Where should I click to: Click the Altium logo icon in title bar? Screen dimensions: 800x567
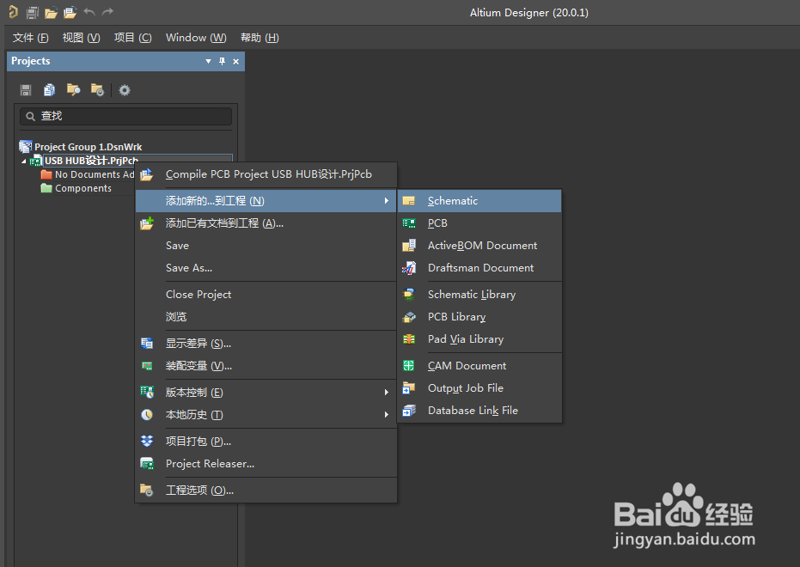tap(13, 12)
